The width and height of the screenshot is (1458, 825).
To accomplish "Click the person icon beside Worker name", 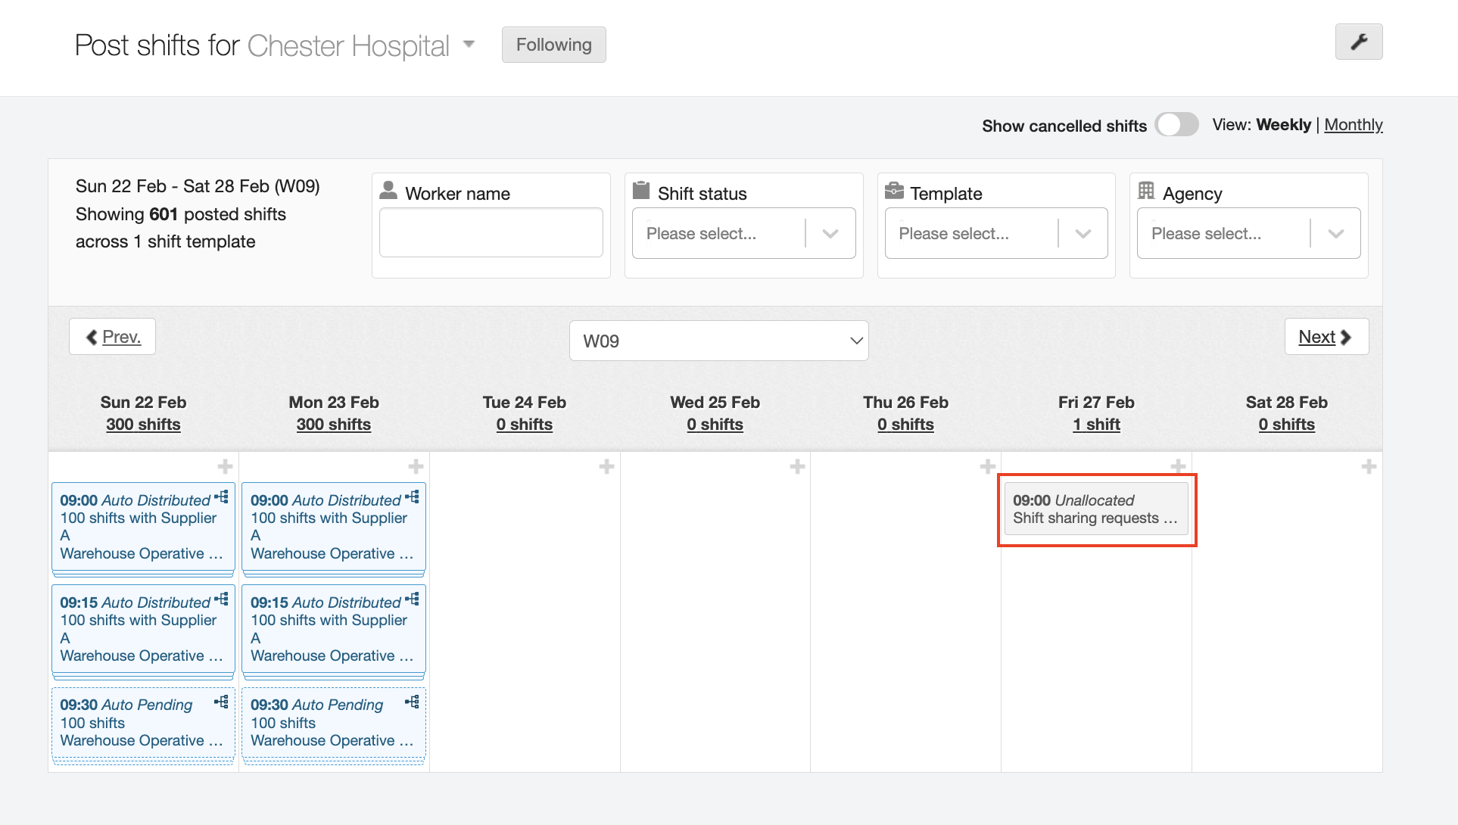I will click(388, 191).
